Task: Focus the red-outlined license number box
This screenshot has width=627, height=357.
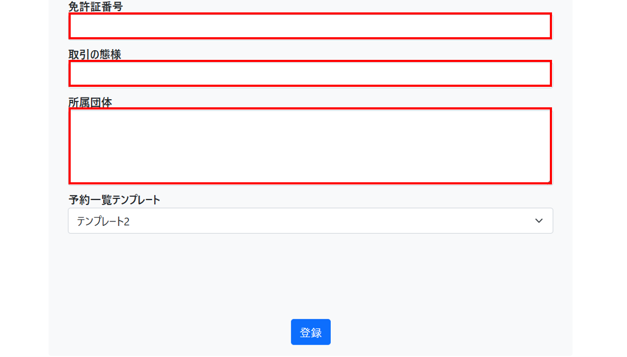Action: (x=310, y=25)
